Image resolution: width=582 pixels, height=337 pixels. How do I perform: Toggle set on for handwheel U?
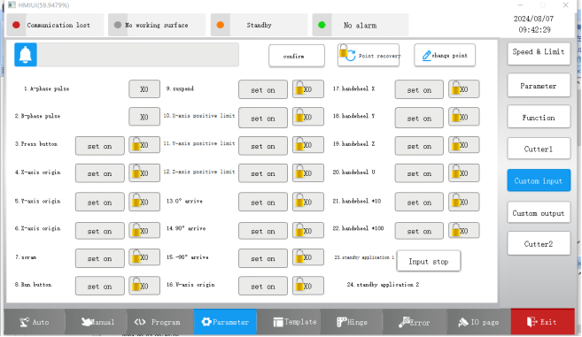[x=419, y=173]
